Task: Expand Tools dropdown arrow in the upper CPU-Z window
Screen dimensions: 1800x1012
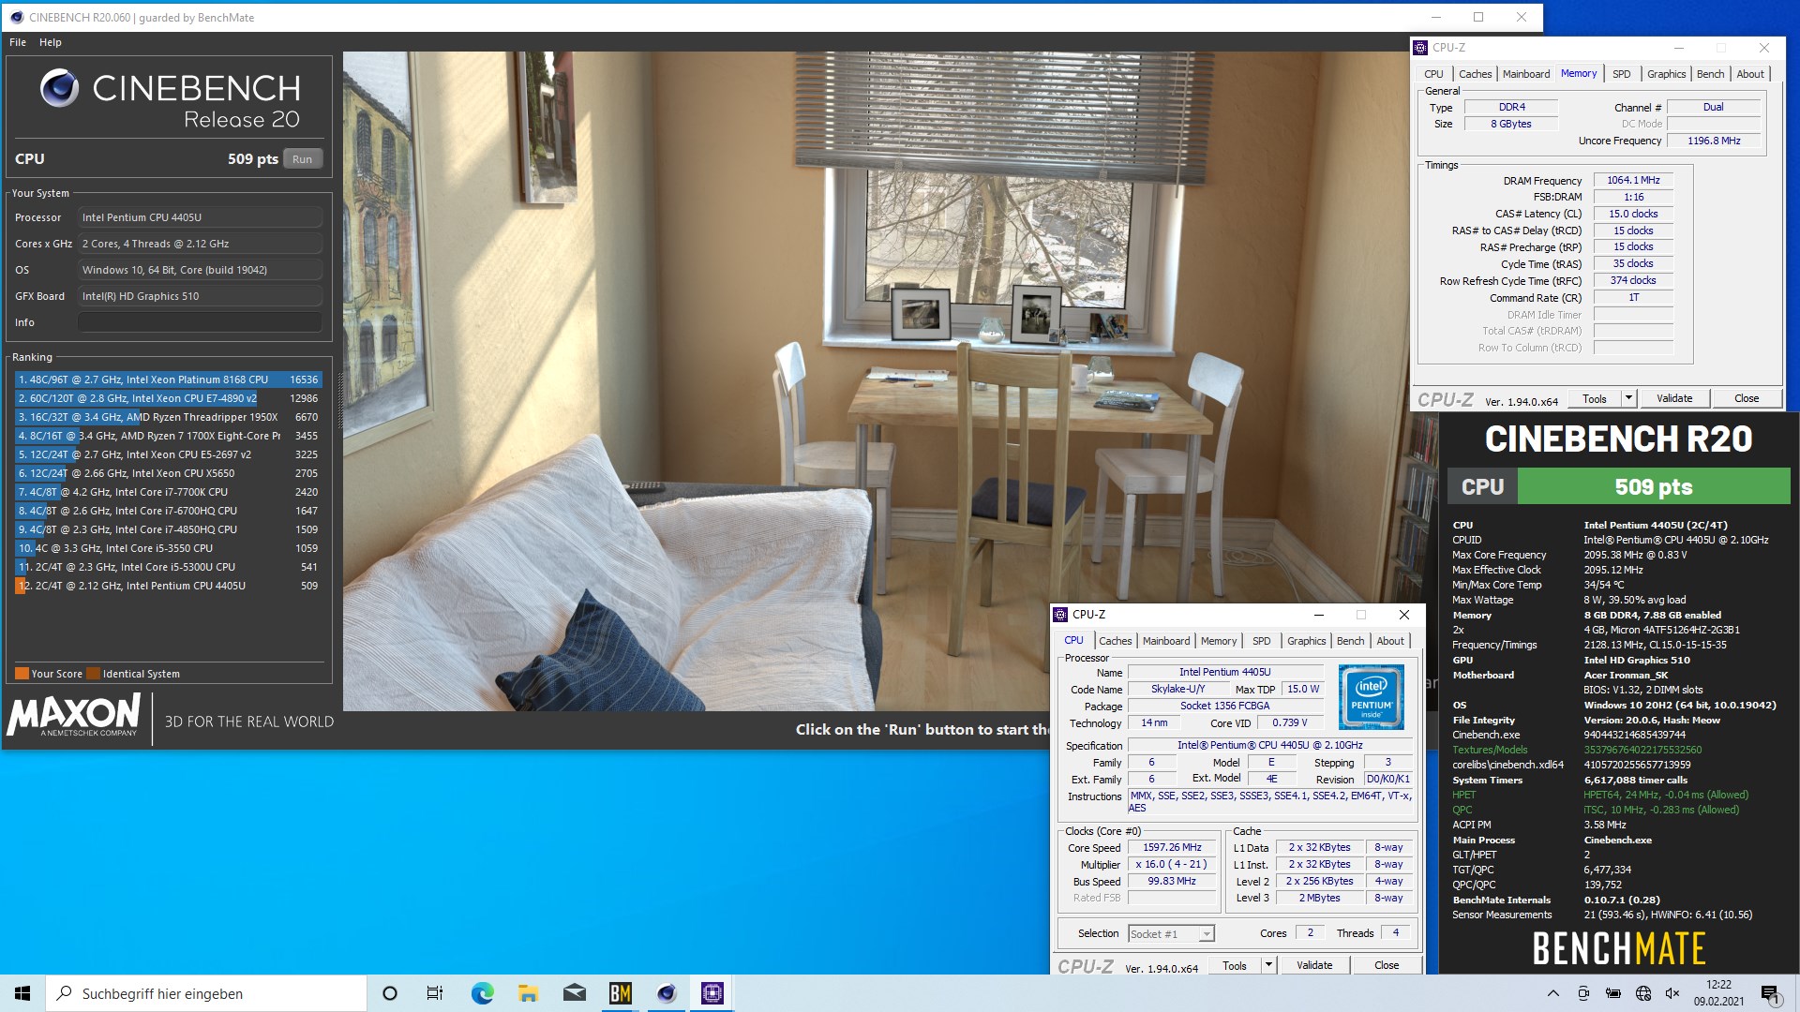Action: [1629, 398]
